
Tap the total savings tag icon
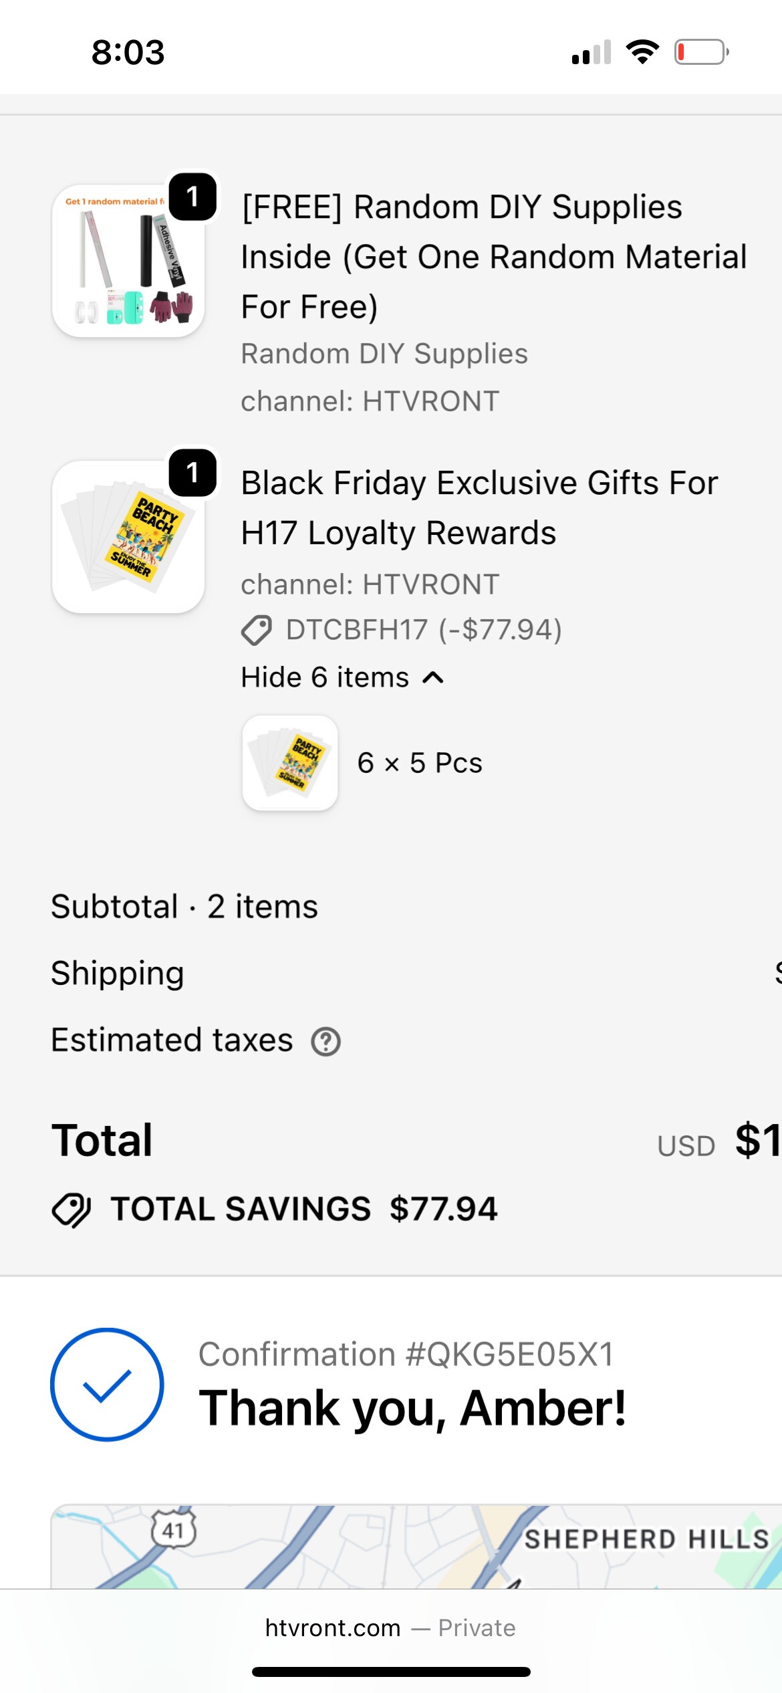(x=72, y=1210)
